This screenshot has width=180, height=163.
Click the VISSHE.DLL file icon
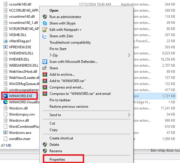click(x=5, y=35)
